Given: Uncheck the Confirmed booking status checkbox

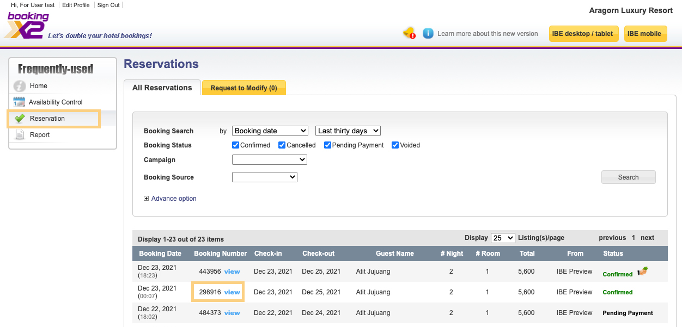Looking at the screenshot, I should (x=236, y=145).
